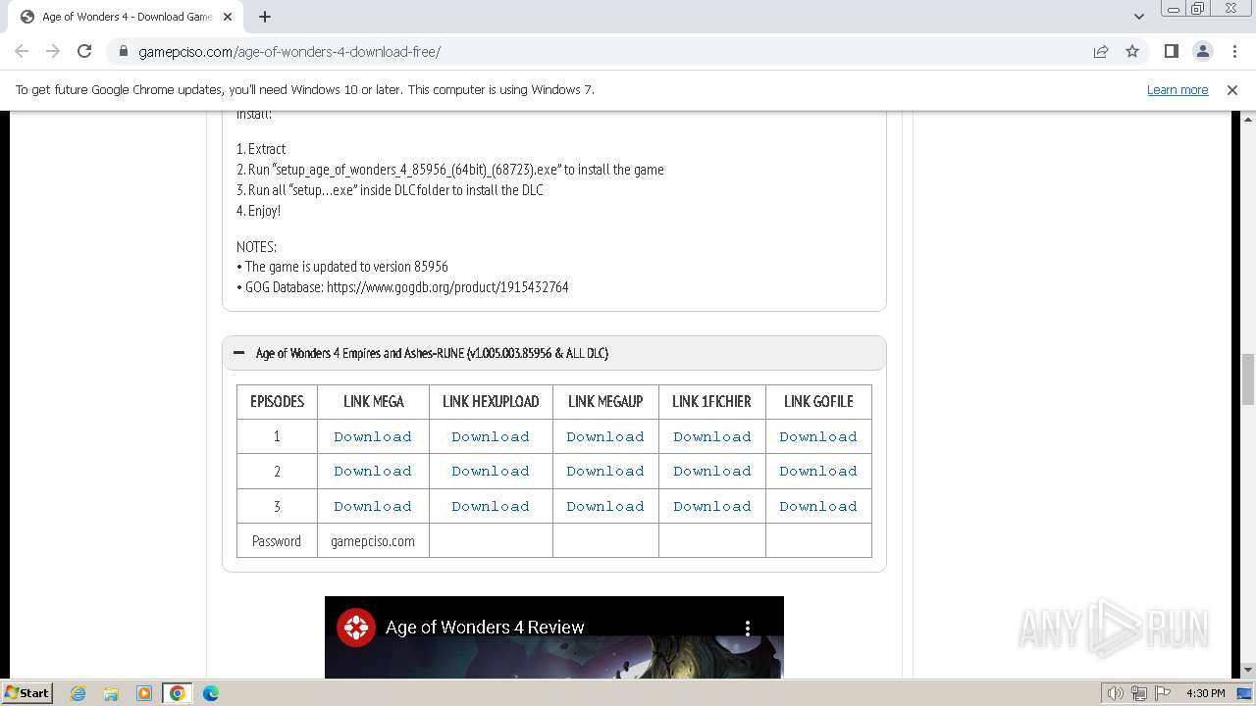Image resolution: width=1256 pixels, height=706 pixels.
Task: Click the IGN channel logo on video
Action: click(x=356, y=628)
